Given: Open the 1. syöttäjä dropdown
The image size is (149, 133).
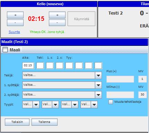Looking at the screenshot, I should tap(62, 85).
